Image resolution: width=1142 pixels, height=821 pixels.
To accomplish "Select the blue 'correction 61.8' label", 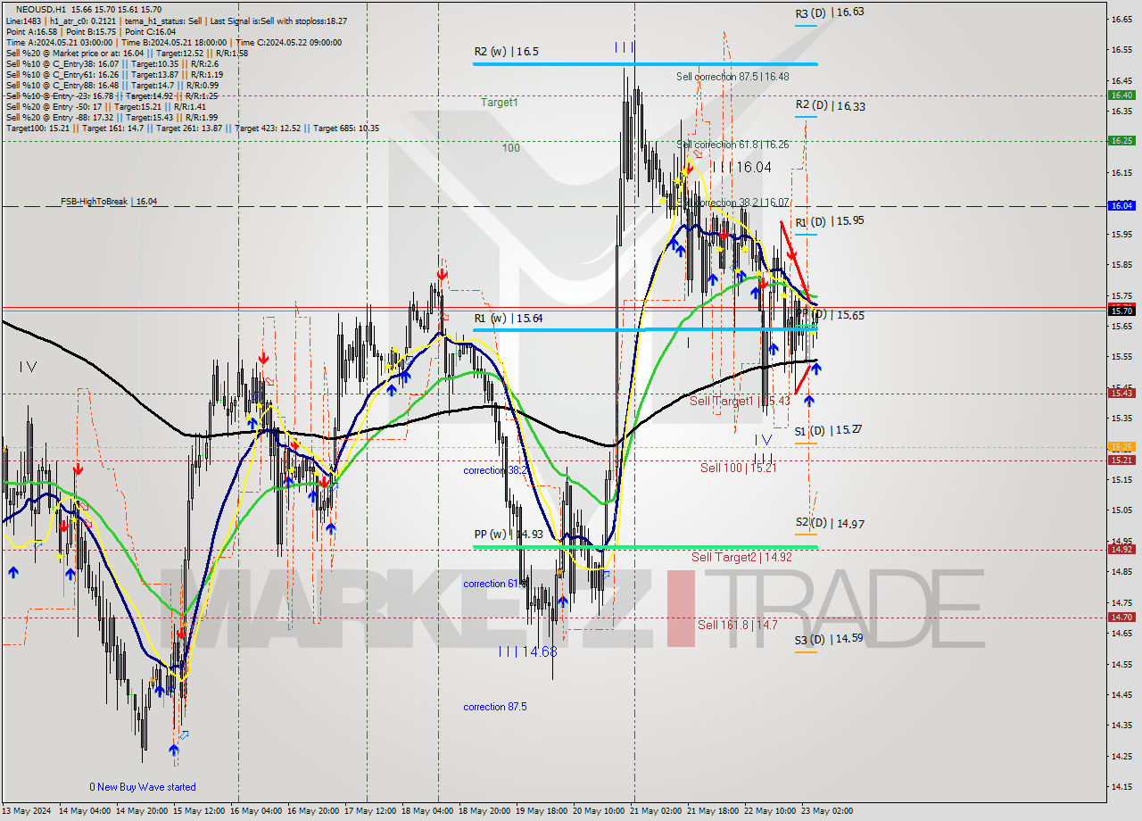I will 495,584.
